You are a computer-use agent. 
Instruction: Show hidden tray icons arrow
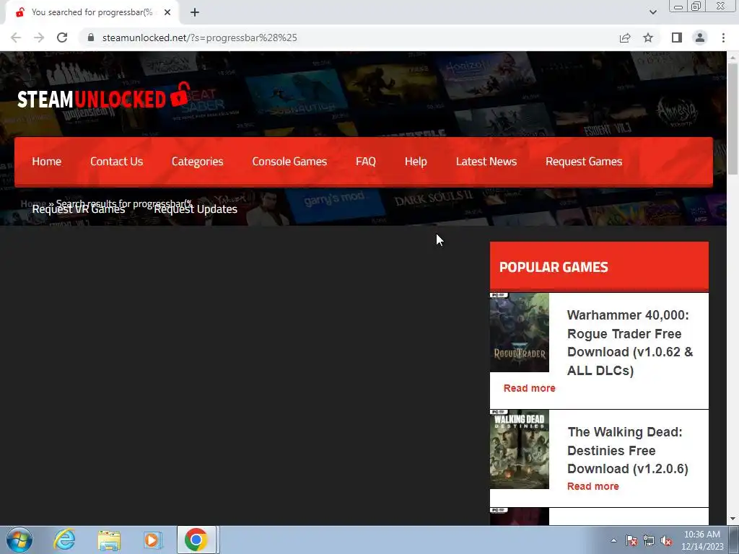613,540
